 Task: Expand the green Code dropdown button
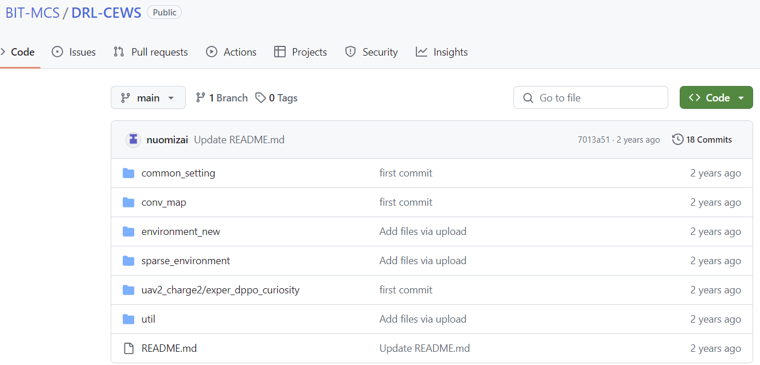coord(716,98)
